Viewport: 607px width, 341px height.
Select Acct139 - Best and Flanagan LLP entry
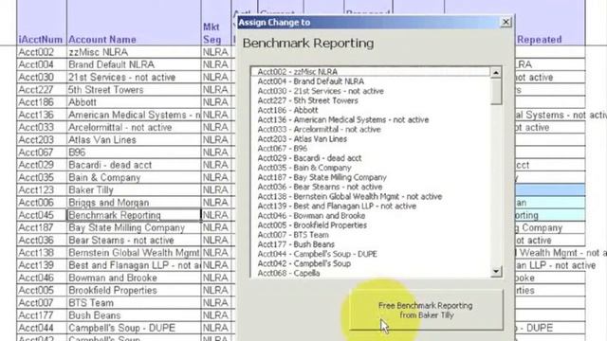point(371,206)
